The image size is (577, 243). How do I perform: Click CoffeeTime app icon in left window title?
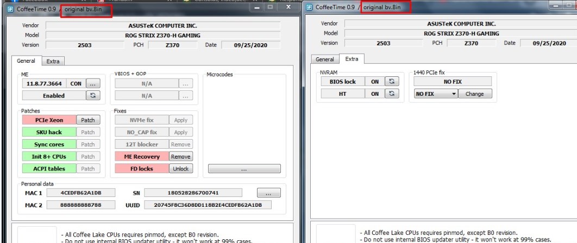11,9
